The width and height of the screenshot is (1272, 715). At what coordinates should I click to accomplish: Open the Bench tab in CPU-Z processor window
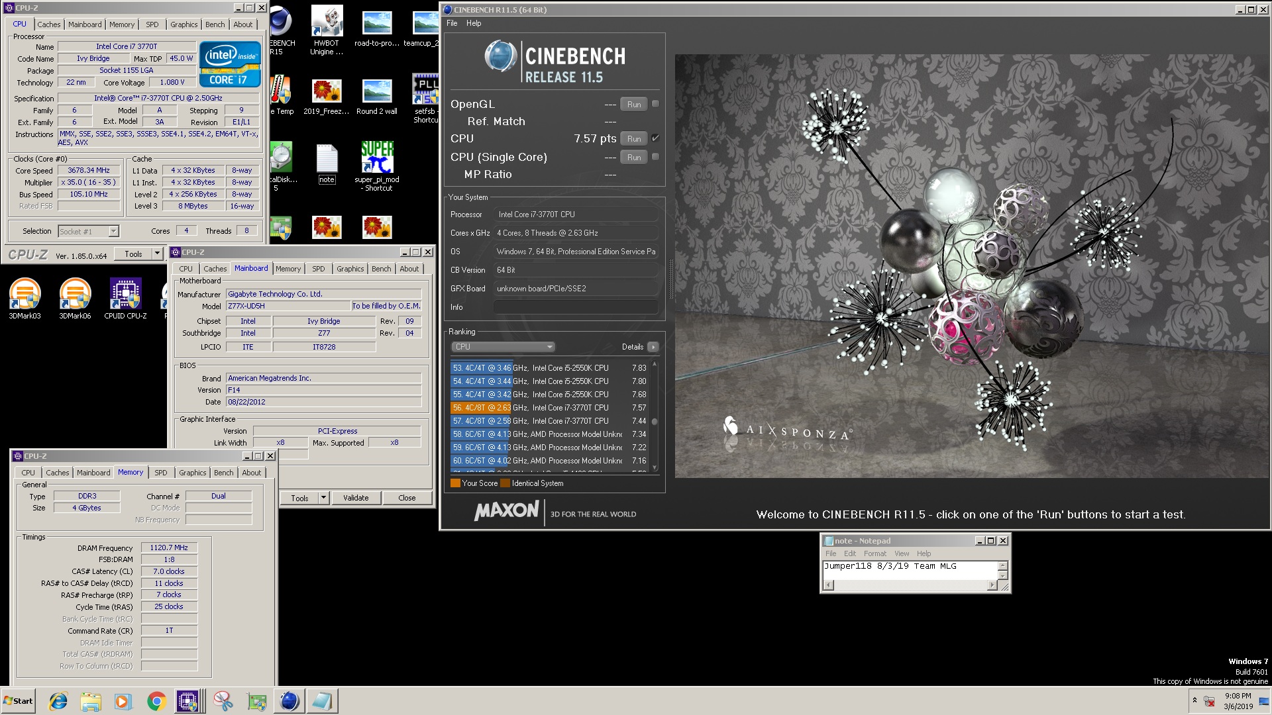coord(215,24)
